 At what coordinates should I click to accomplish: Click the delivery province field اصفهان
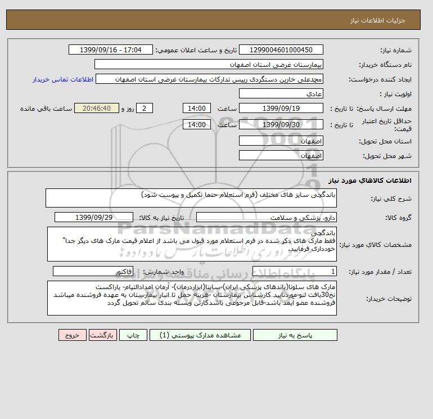click(281, 141)
